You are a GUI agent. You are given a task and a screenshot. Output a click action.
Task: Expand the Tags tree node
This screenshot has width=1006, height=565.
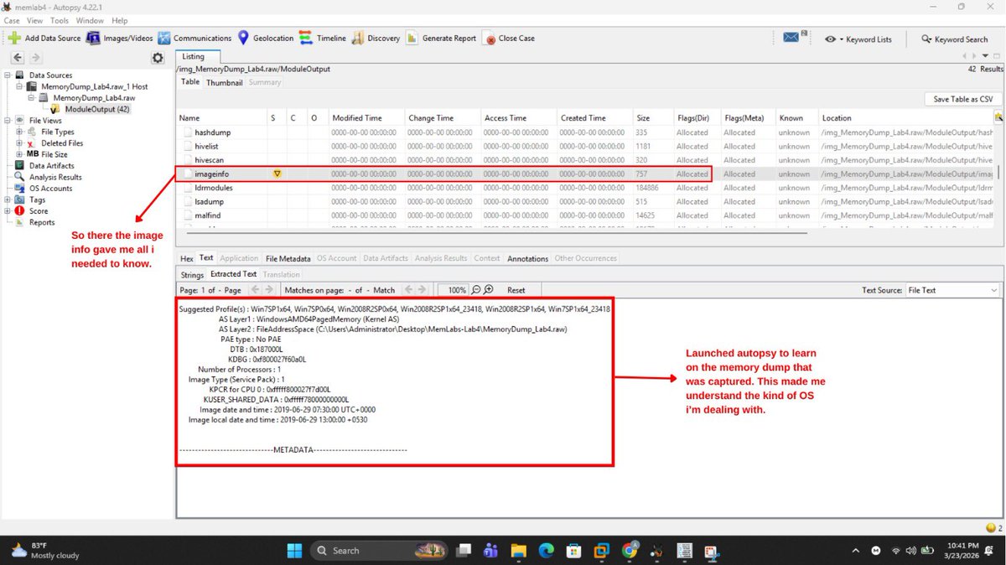pos(8,200)
